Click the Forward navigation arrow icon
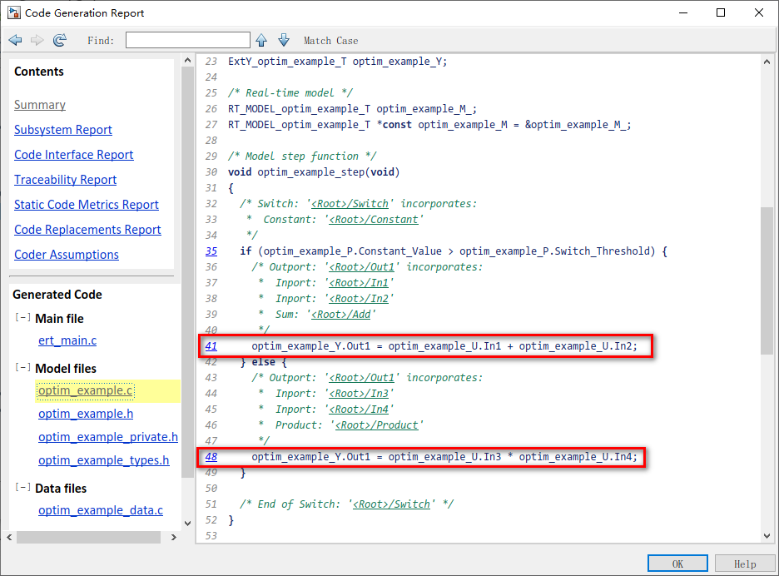Viewport: 779px width, 576px height. click(37, 40)
